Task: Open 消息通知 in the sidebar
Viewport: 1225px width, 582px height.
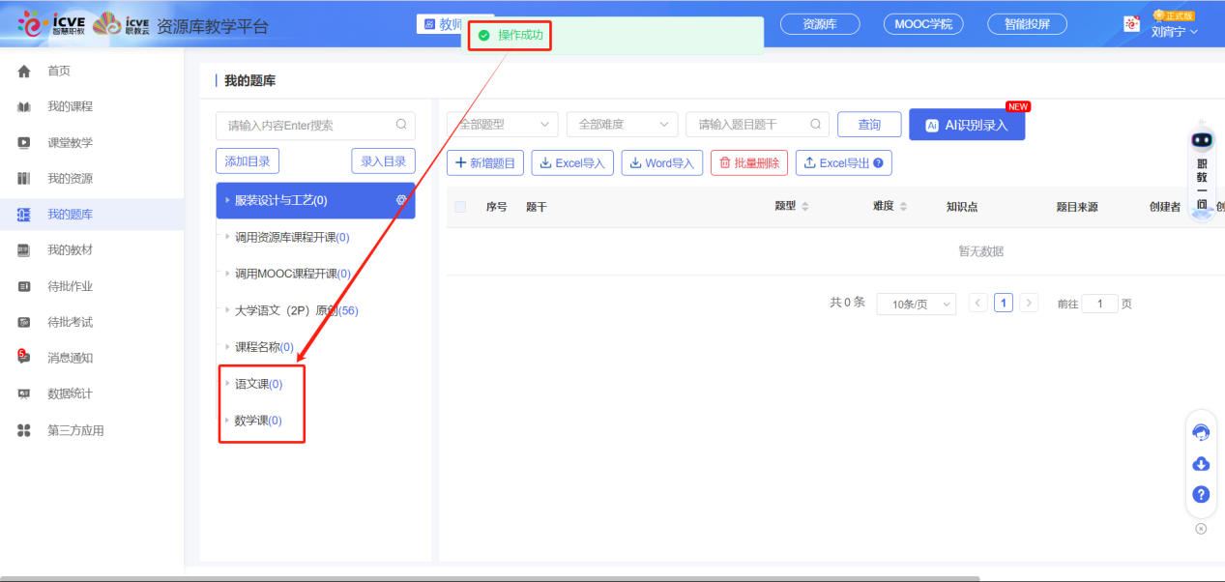Action: point(70,358)
